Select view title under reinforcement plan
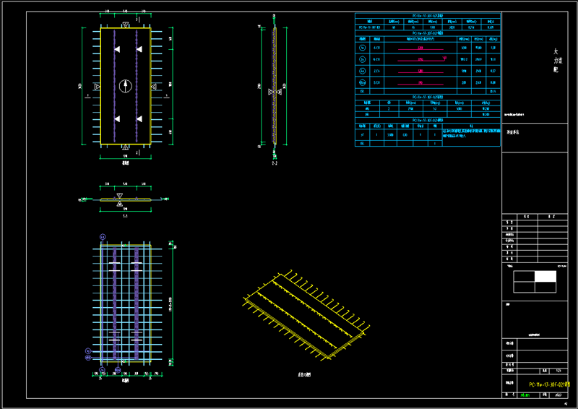 tap(125, 381)
